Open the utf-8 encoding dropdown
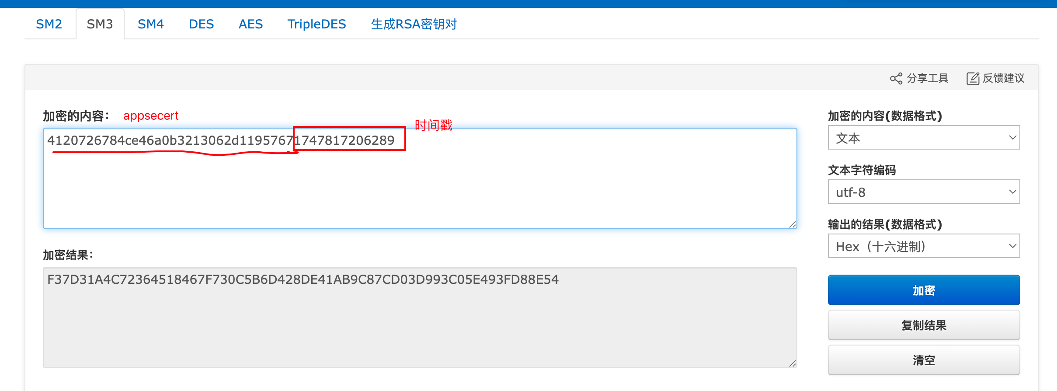The width and height of the screenshot is (1057, 391). point(924,192)
